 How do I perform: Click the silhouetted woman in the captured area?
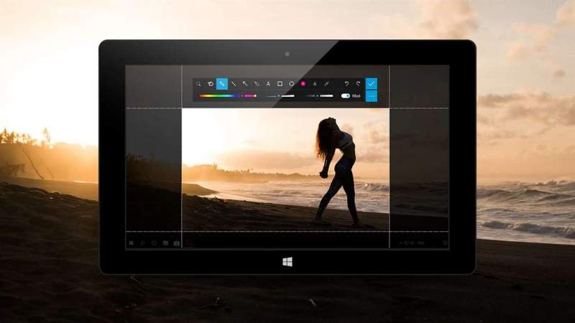pos(337,172)
